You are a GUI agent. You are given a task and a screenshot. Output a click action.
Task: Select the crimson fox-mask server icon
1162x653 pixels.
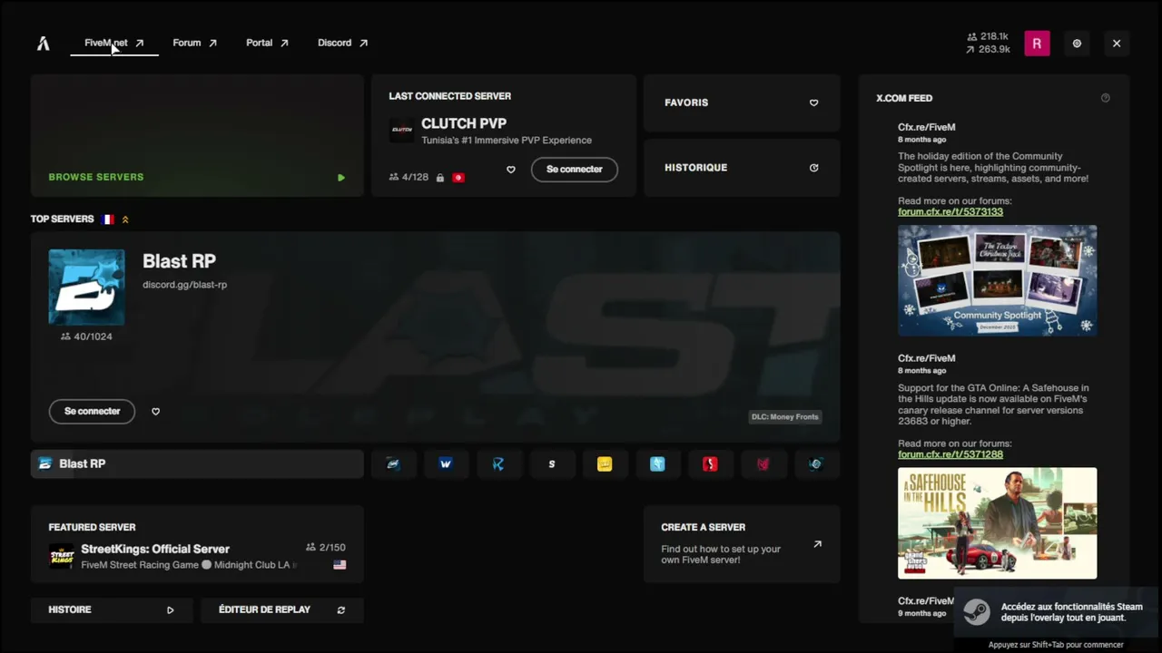coord(763,463)
